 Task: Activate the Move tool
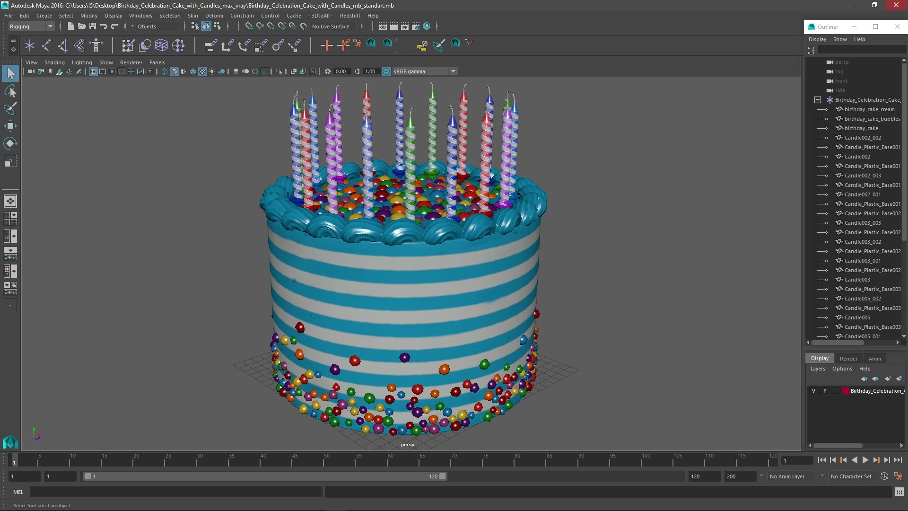tap(10, 126)
